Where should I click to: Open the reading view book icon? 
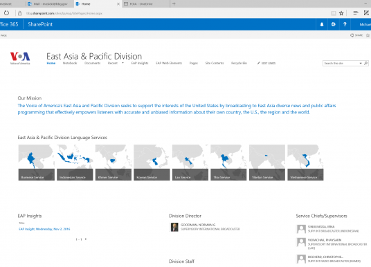click(x=334, y=13)
